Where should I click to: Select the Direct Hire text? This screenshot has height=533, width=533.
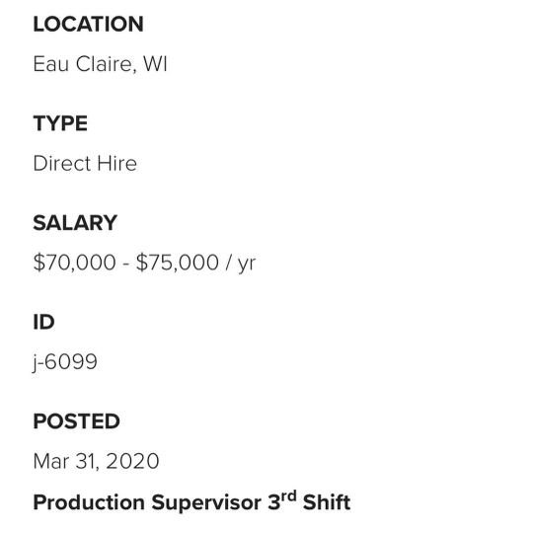coord(85,163)
